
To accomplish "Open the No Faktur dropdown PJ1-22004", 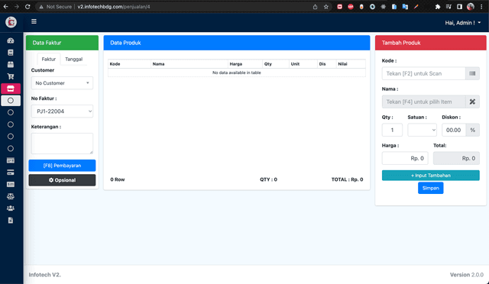I will tap(62, 111).
